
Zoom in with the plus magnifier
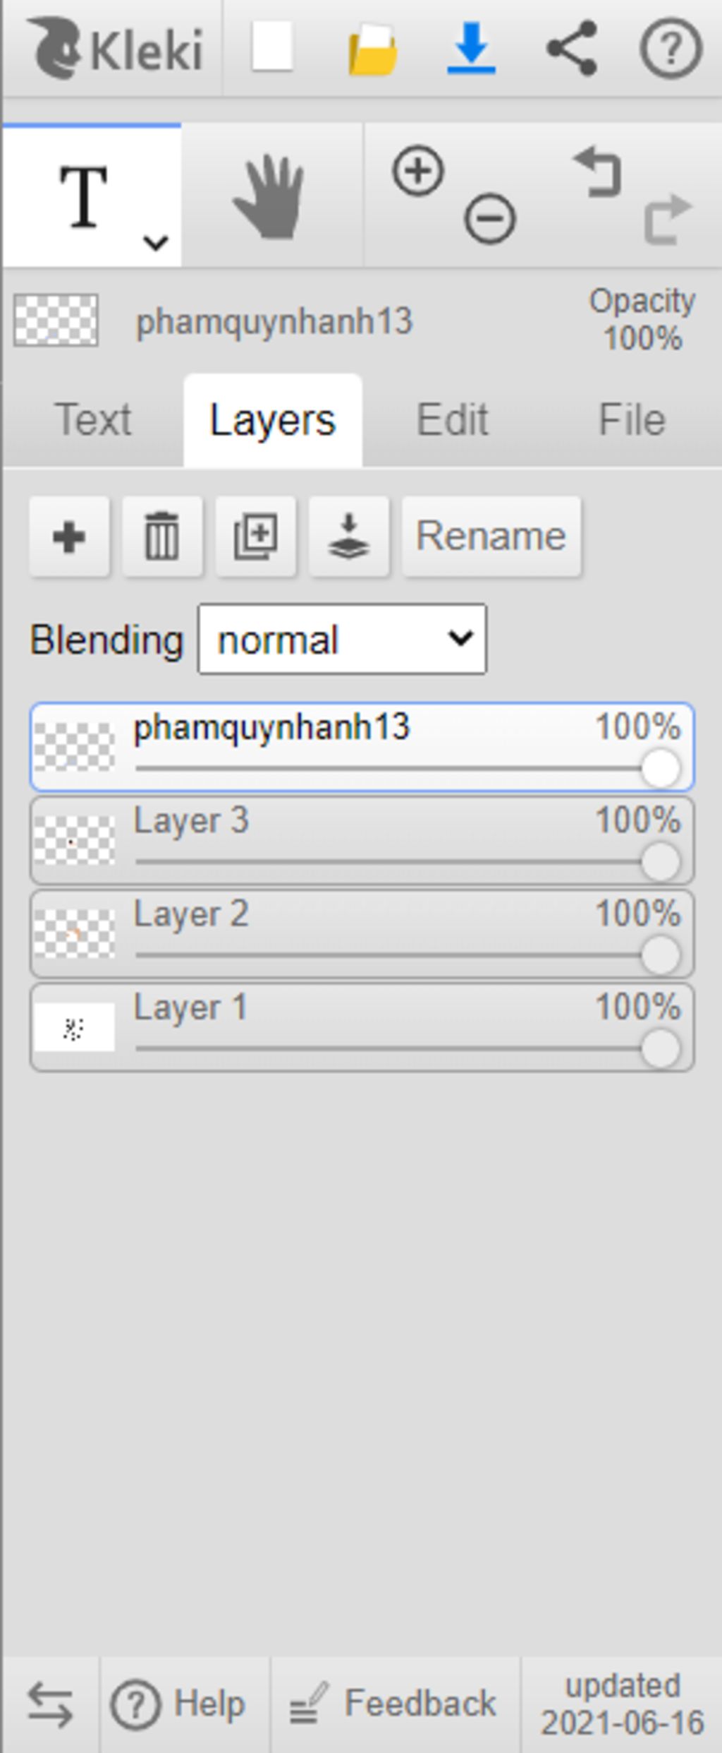tap(418, 171)
